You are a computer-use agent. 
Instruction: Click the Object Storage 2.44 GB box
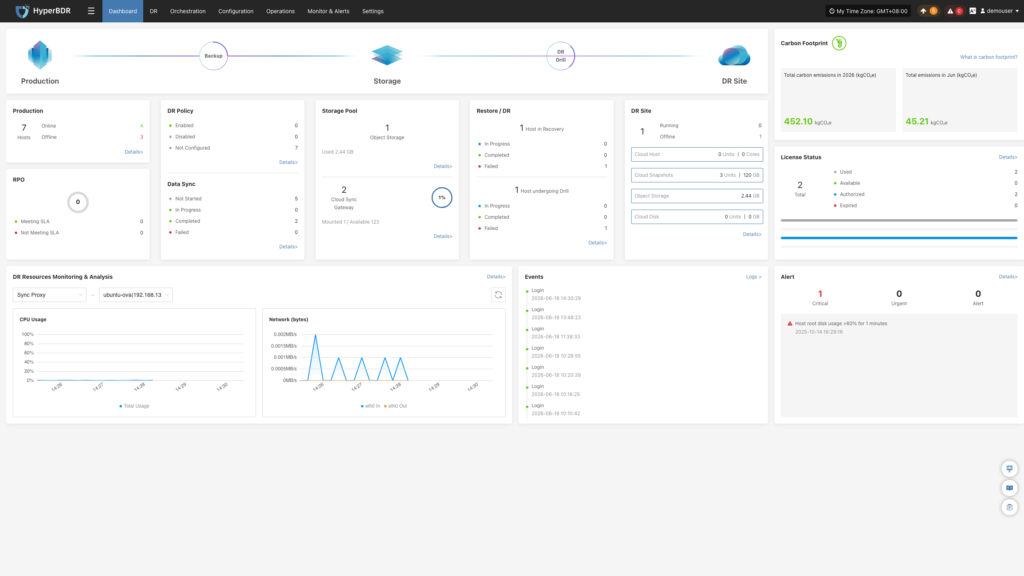(697, 196)
